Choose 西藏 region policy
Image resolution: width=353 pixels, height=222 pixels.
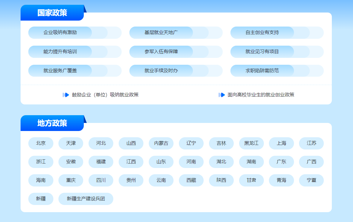[191, 180]
